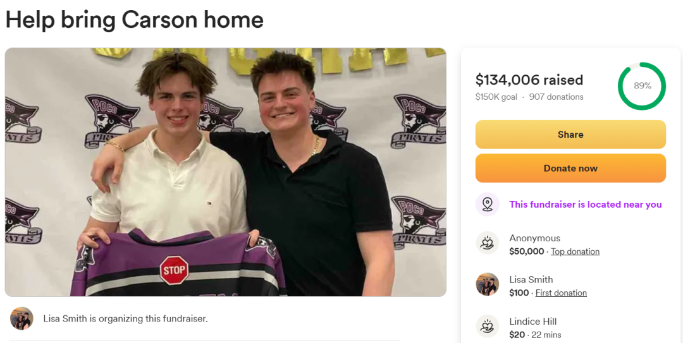Click the Lindice Hill donor name
The width and height of the screenshot is (683, 343).
(532, 322)
